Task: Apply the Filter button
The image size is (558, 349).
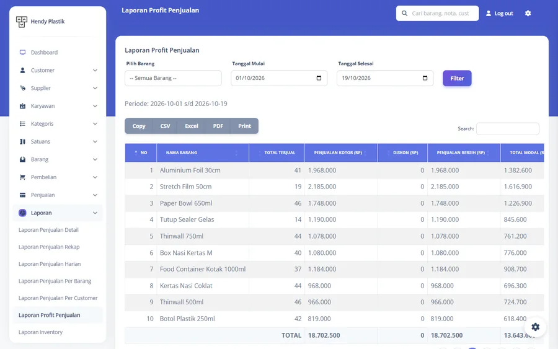Action: click(457, 78)
